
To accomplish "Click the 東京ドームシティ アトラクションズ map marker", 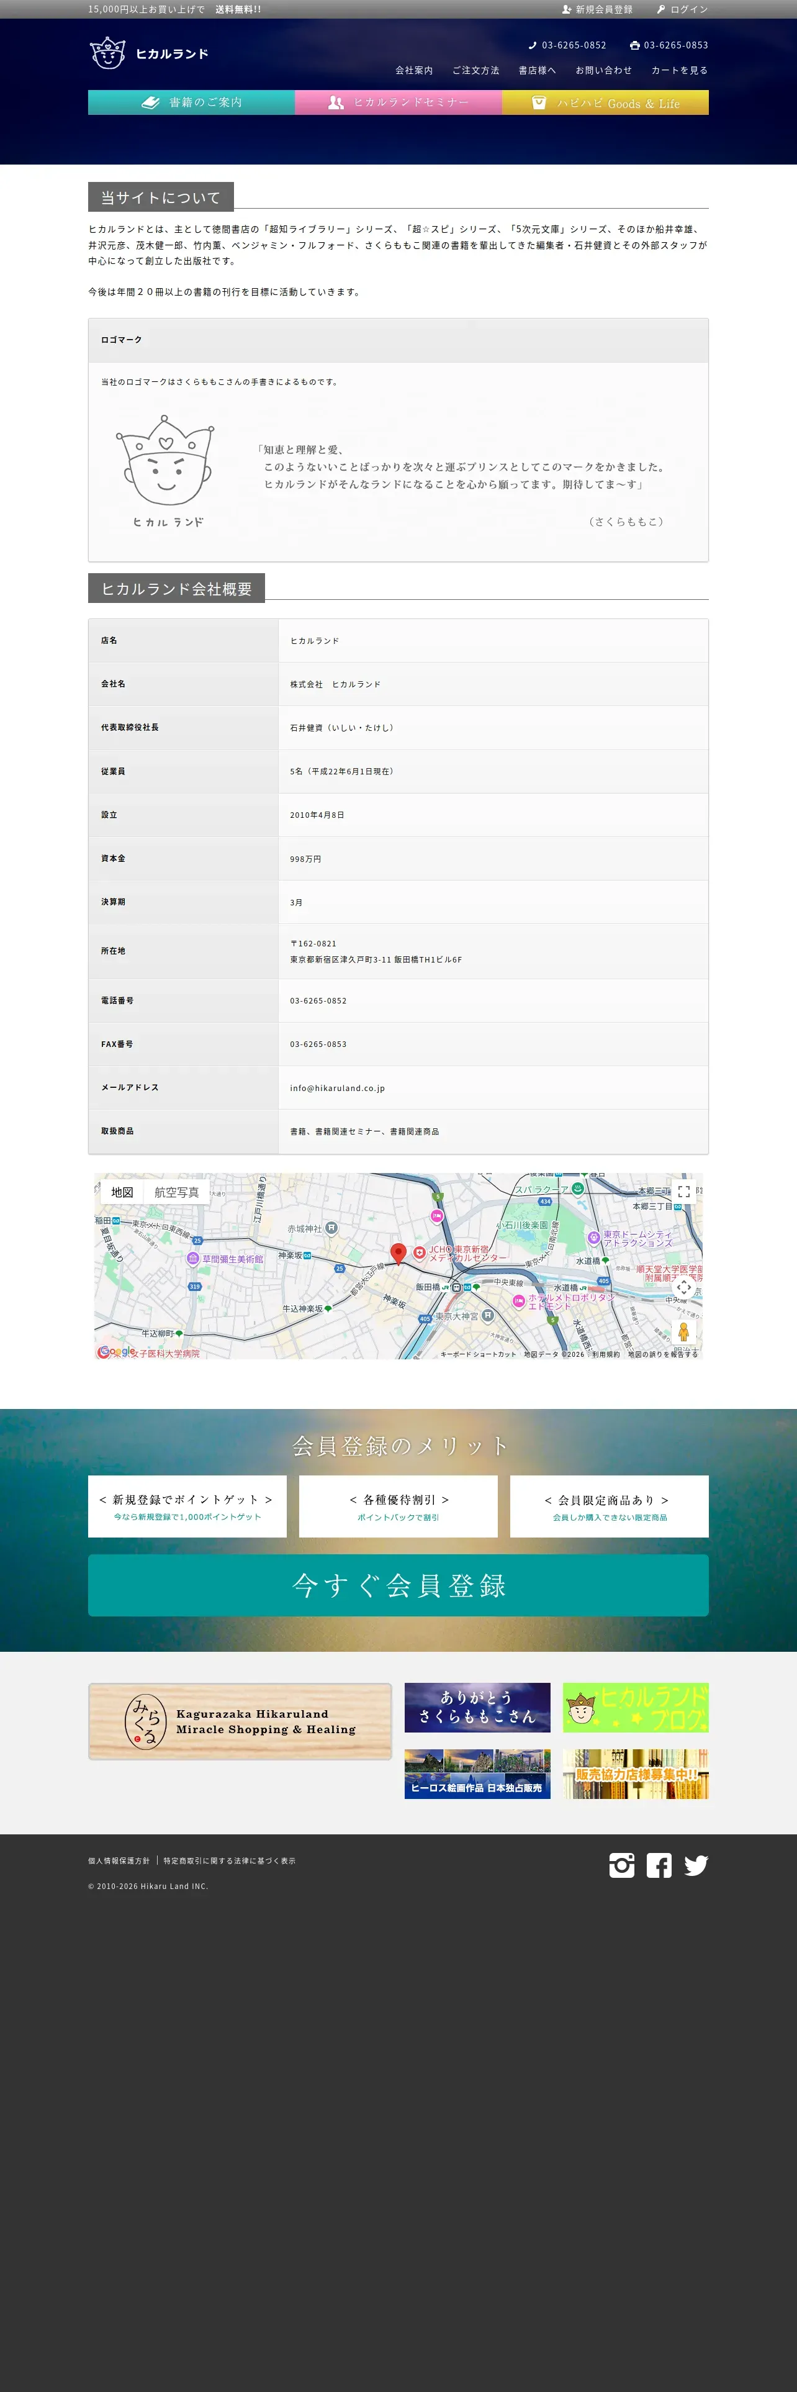I will click(x=594, y=1238).
